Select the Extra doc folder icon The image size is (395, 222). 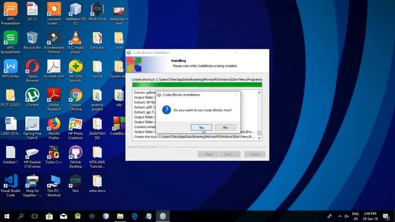coord(98,40)
